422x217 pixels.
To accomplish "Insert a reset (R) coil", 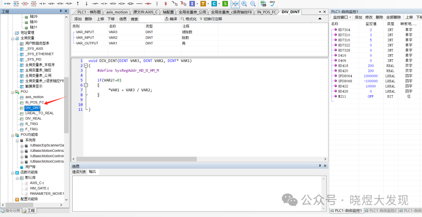I will click(x=113, y=4).
